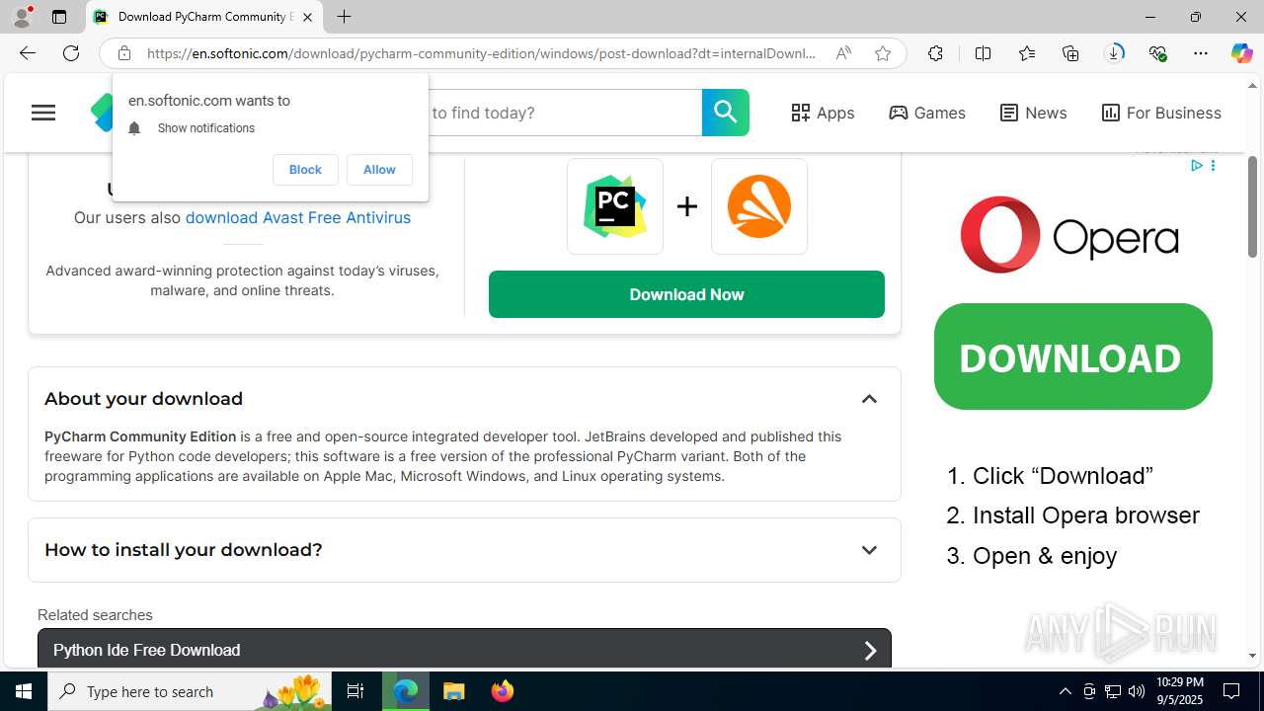Viewport: 1264px width, 711px height.
Task: Click the browser back arrow
Action: click(27, 53)
